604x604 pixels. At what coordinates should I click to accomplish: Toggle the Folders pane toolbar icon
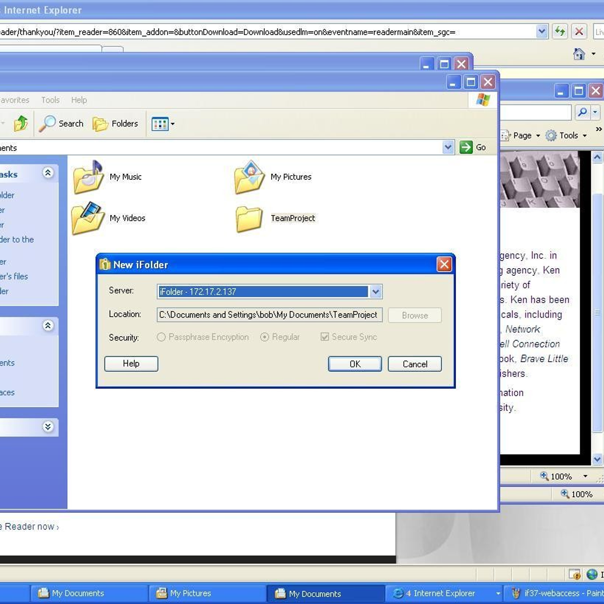tap(101, 123)
